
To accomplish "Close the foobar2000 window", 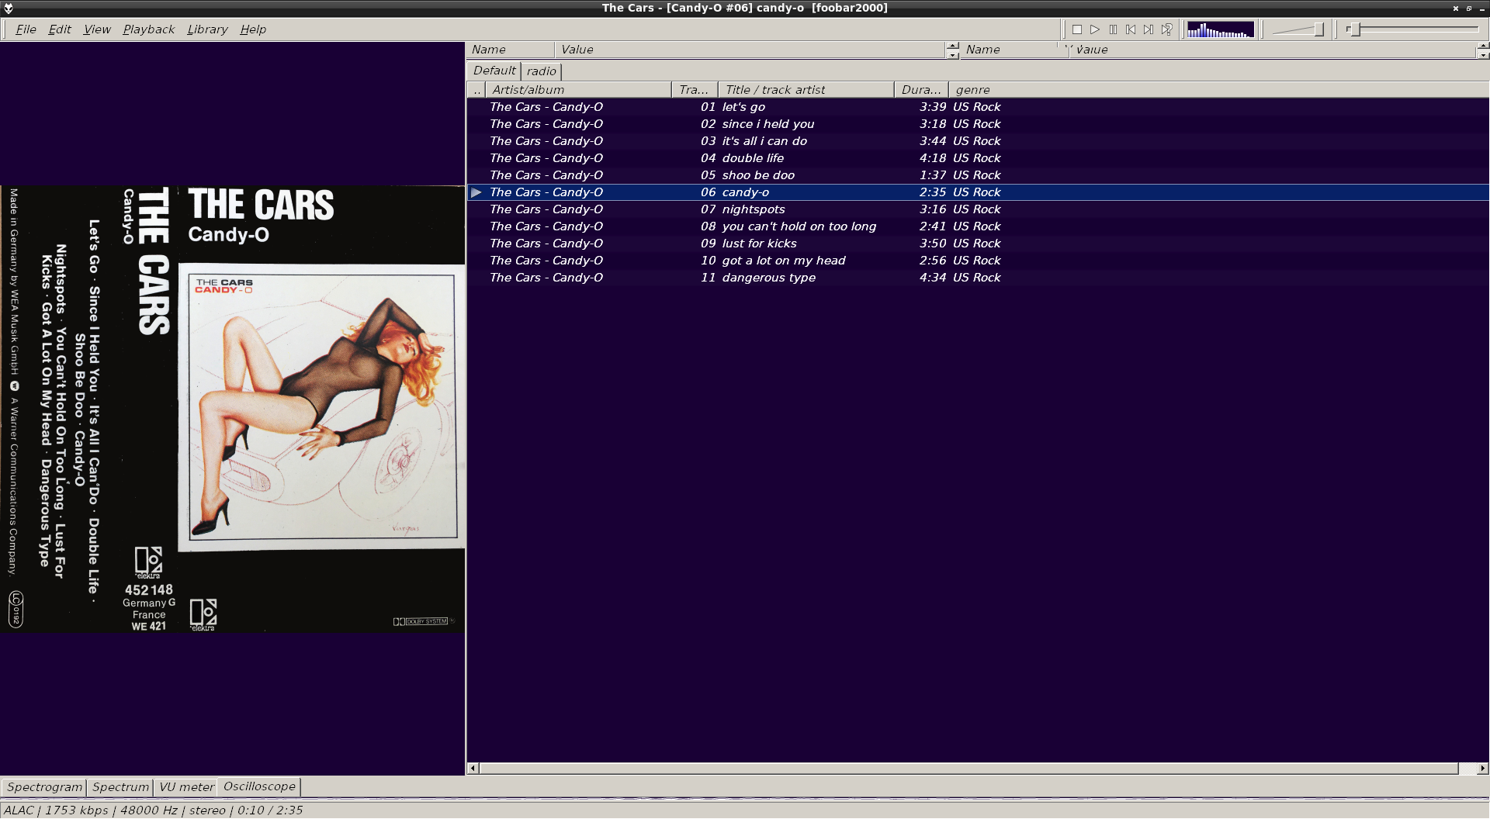I will coord(1456,8).
